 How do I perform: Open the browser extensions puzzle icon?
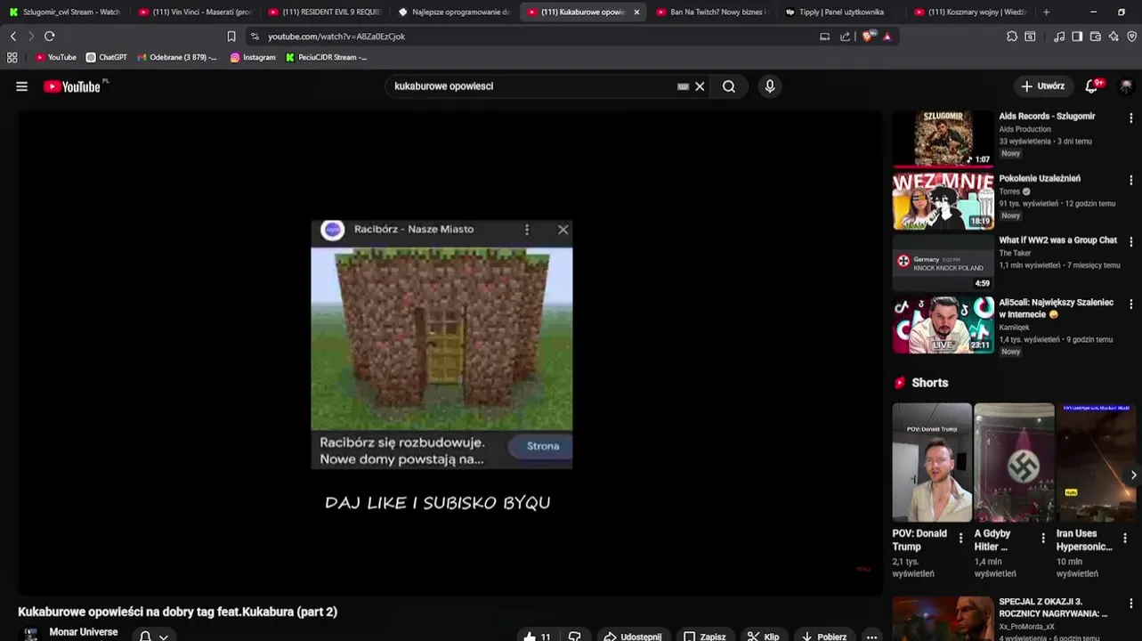point(1012,37)
